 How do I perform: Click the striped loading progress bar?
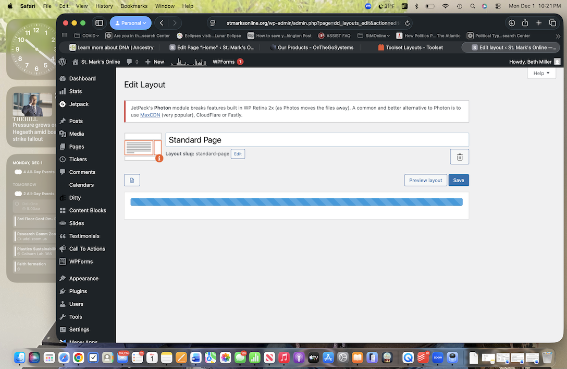297,202
